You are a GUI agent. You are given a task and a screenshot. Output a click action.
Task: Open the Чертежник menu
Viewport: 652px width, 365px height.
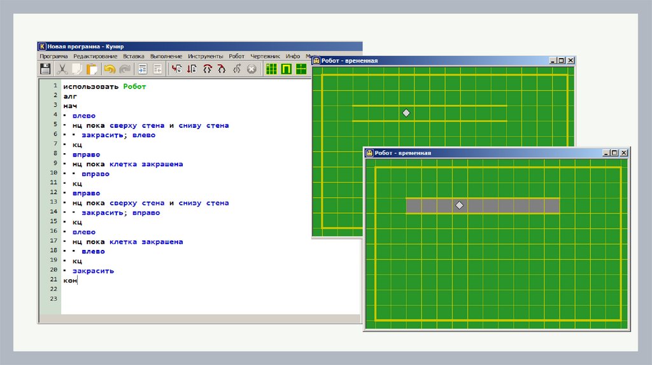click(265, 56)
